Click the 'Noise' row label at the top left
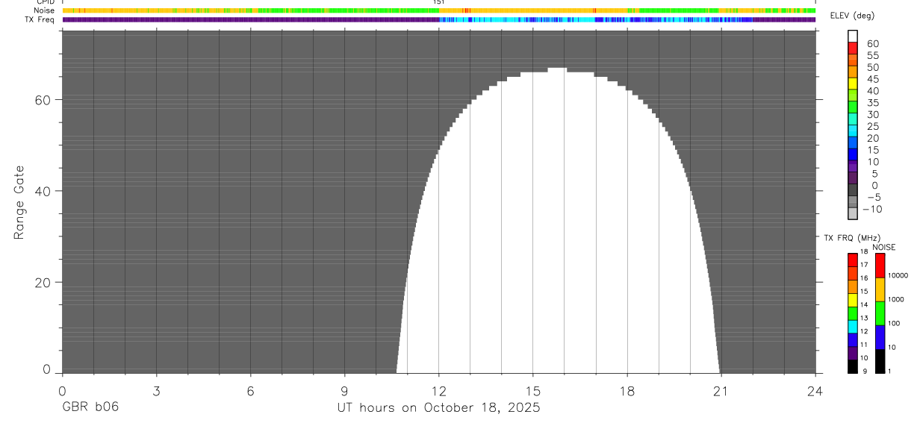Image resolution: width=917 pixels, height=423 pixels. pyautogui.click(x=44, y=10)
